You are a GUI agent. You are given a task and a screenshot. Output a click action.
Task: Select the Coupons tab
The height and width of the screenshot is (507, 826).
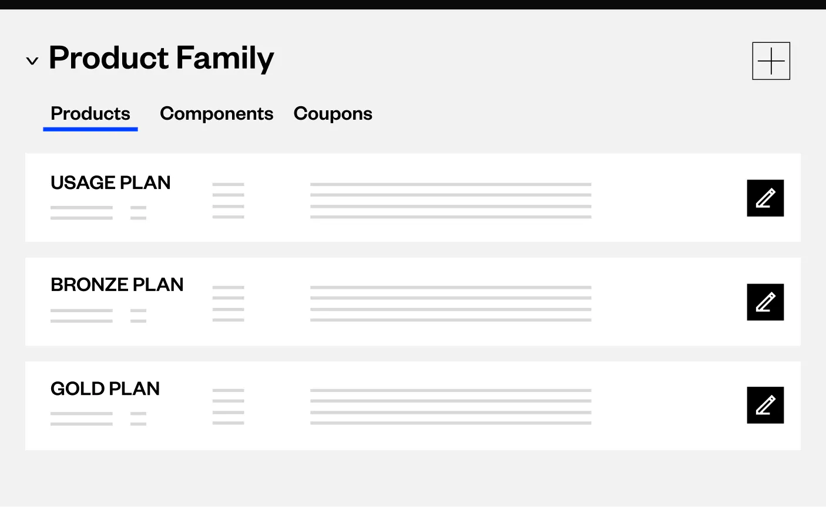(x=333, y=114)
